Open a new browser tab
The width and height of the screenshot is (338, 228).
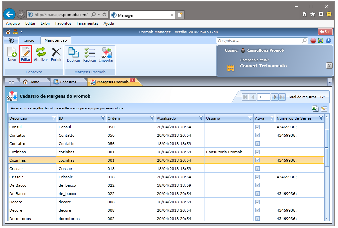[180, 15]
